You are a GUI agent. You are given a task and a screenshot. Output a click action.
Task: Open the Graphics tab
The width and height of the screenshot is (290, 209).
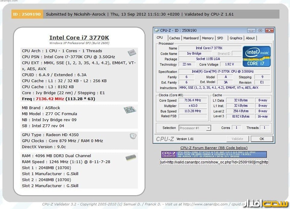[236, 38]
